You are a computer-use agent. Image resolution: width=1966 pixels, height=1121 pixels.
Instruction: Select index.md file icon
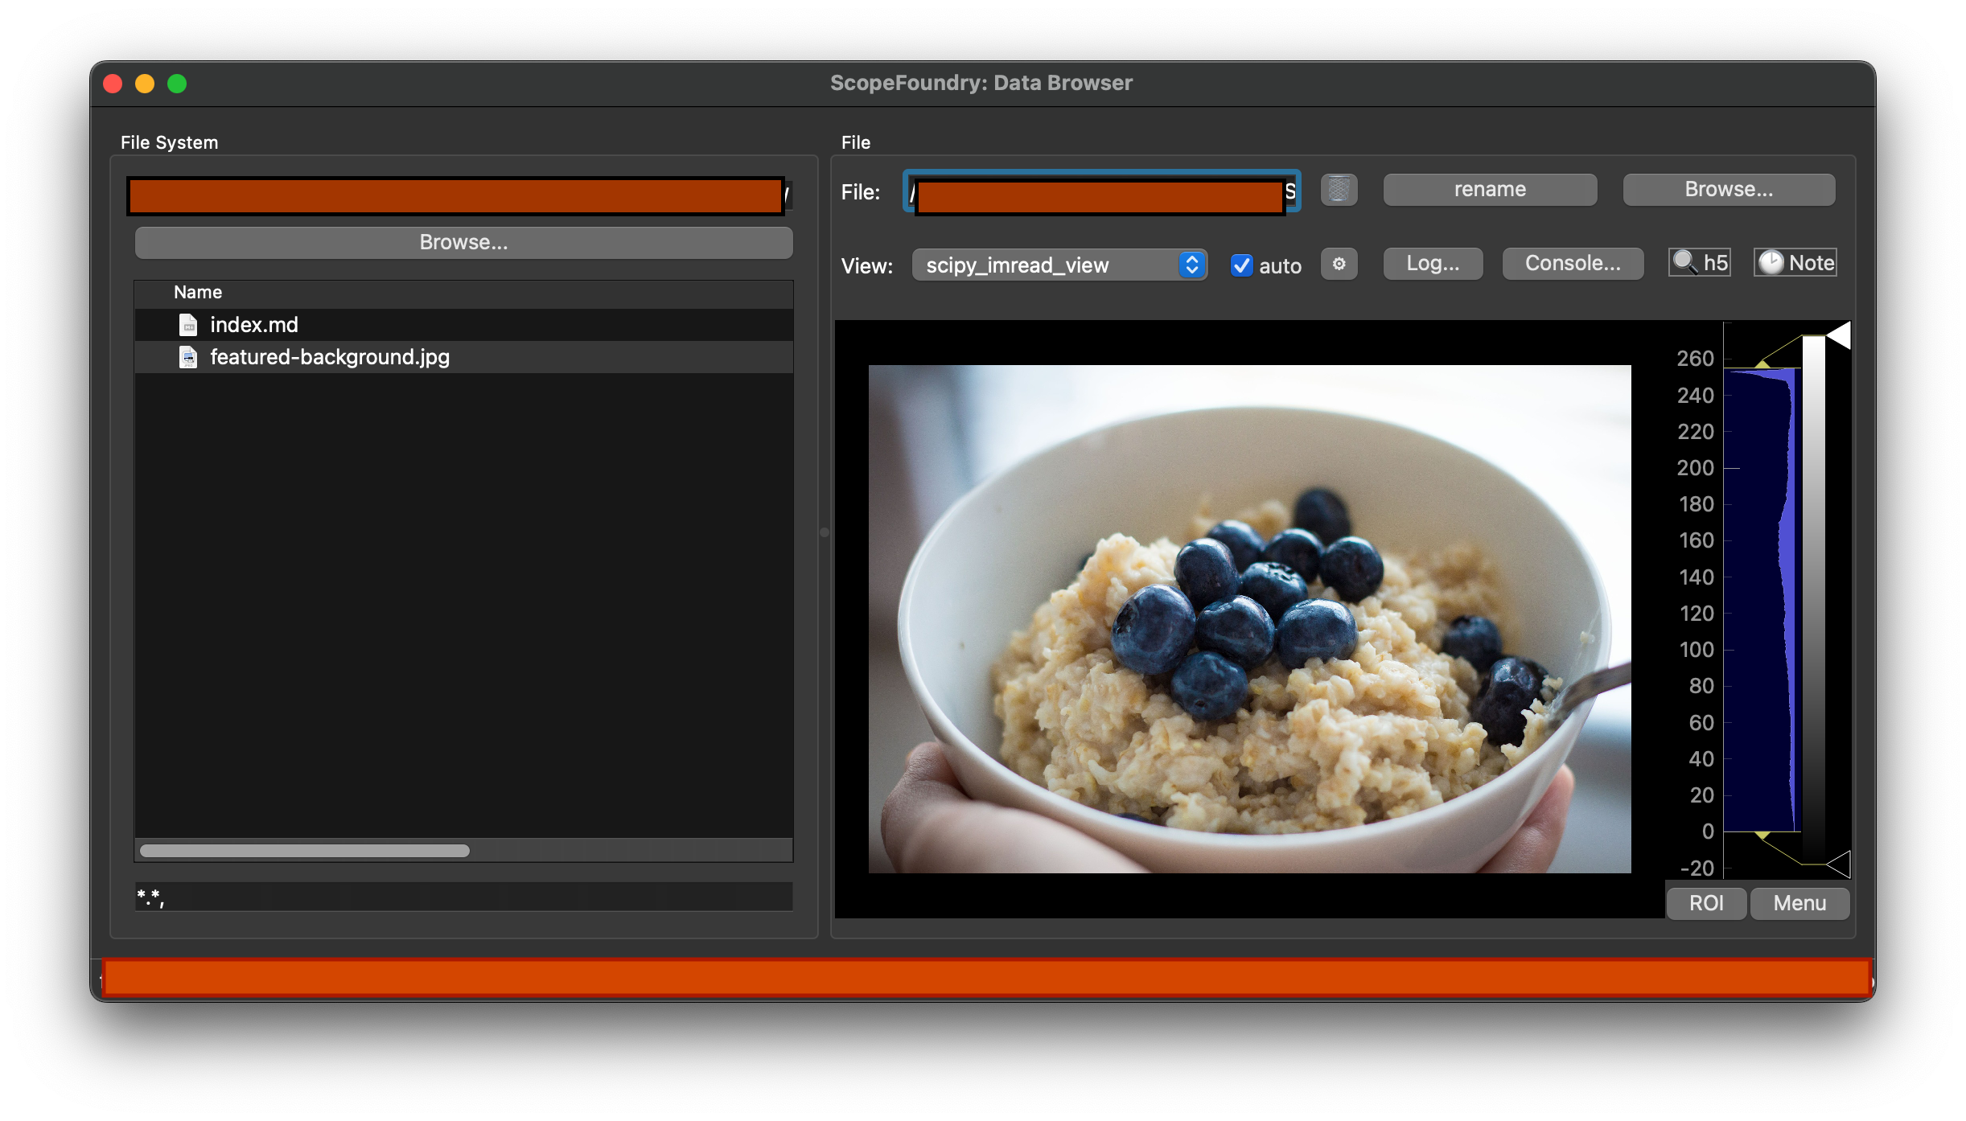(x=188, y=325)
